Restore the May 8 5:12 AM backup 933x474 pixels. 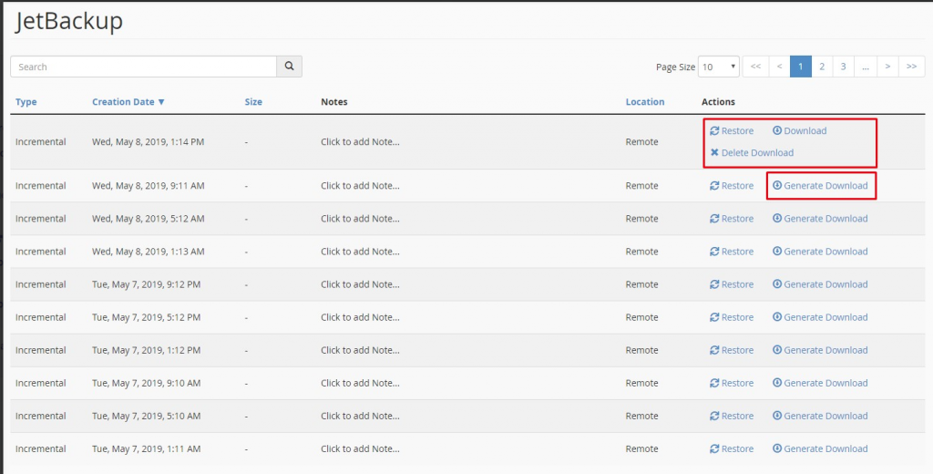[x=732, y=219]
